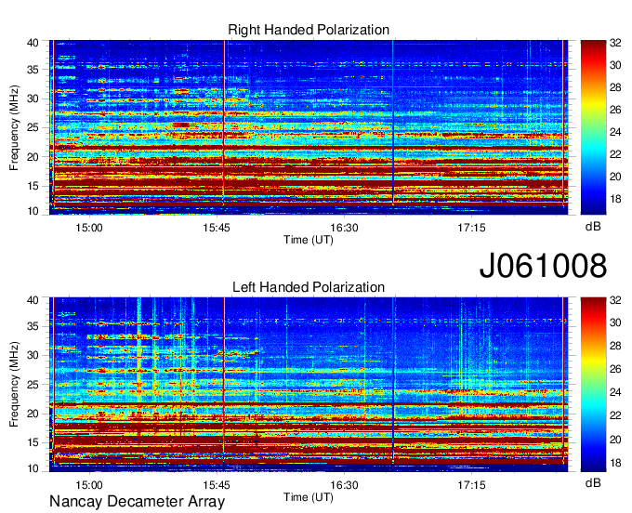Image resolution: width=632 pixels, height=513 pixels.
Task: Click the 20 dB value on top colorbar
Action: 615,177
